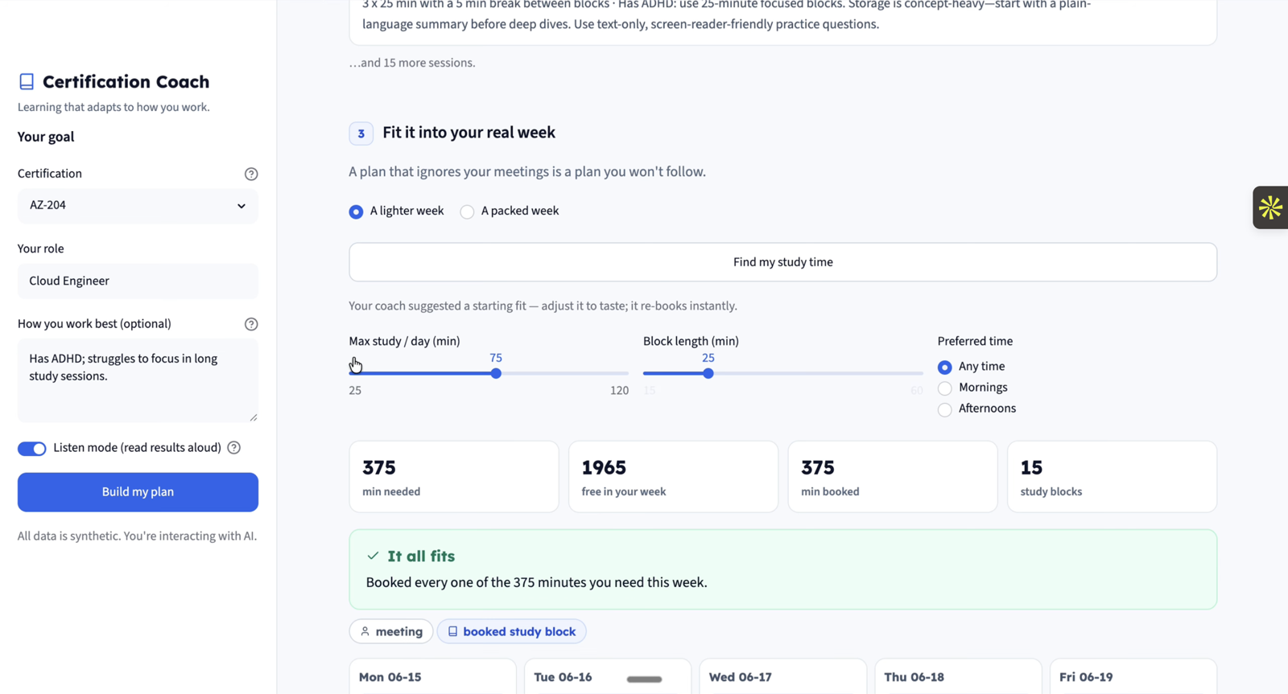This screenshot has width=1288, height=694.
Task: Click the It all fits checkmark icon
Action: 373,556
